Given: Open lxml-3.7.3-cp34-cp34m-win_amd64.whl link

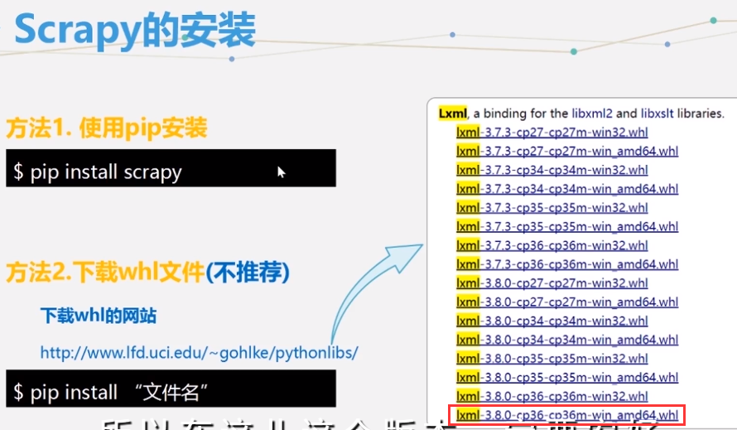Looking at the screenshot, I should (x=567, y=189).
